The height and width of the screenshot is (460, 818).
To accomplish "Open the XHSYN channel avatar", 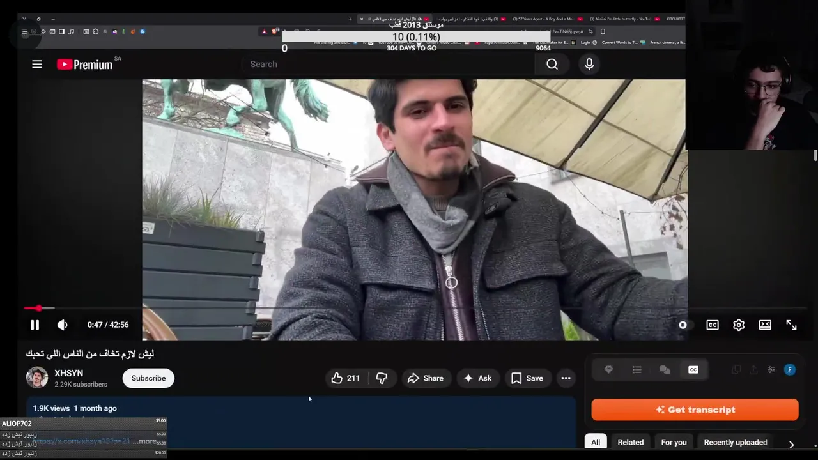I will click(x=37, y=378).
